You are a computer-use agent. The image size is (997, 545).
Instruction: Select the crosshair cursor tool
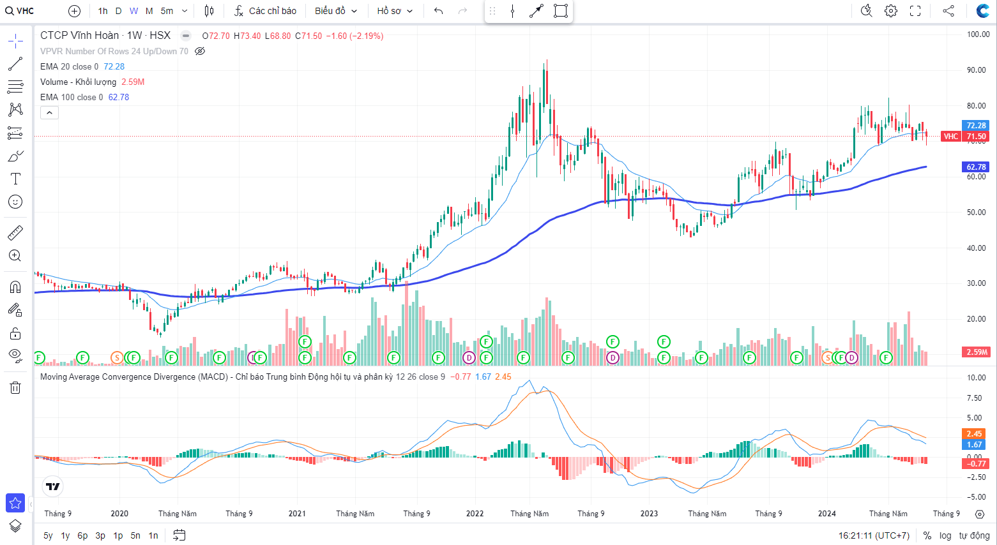click(x=15, y=42)
